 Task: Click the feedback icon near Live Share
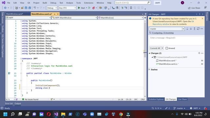point(205,8)
